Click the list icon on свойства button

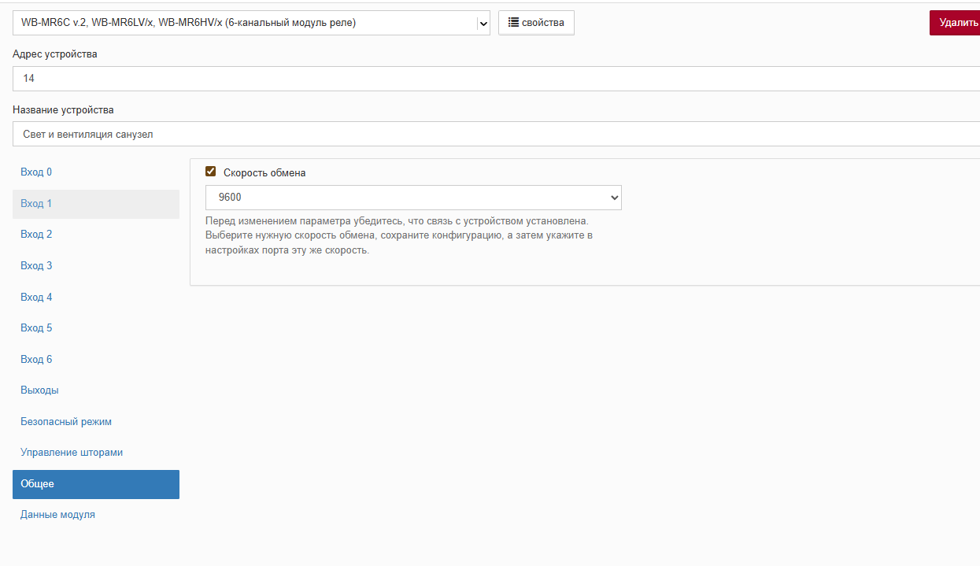tap(513, 23)
